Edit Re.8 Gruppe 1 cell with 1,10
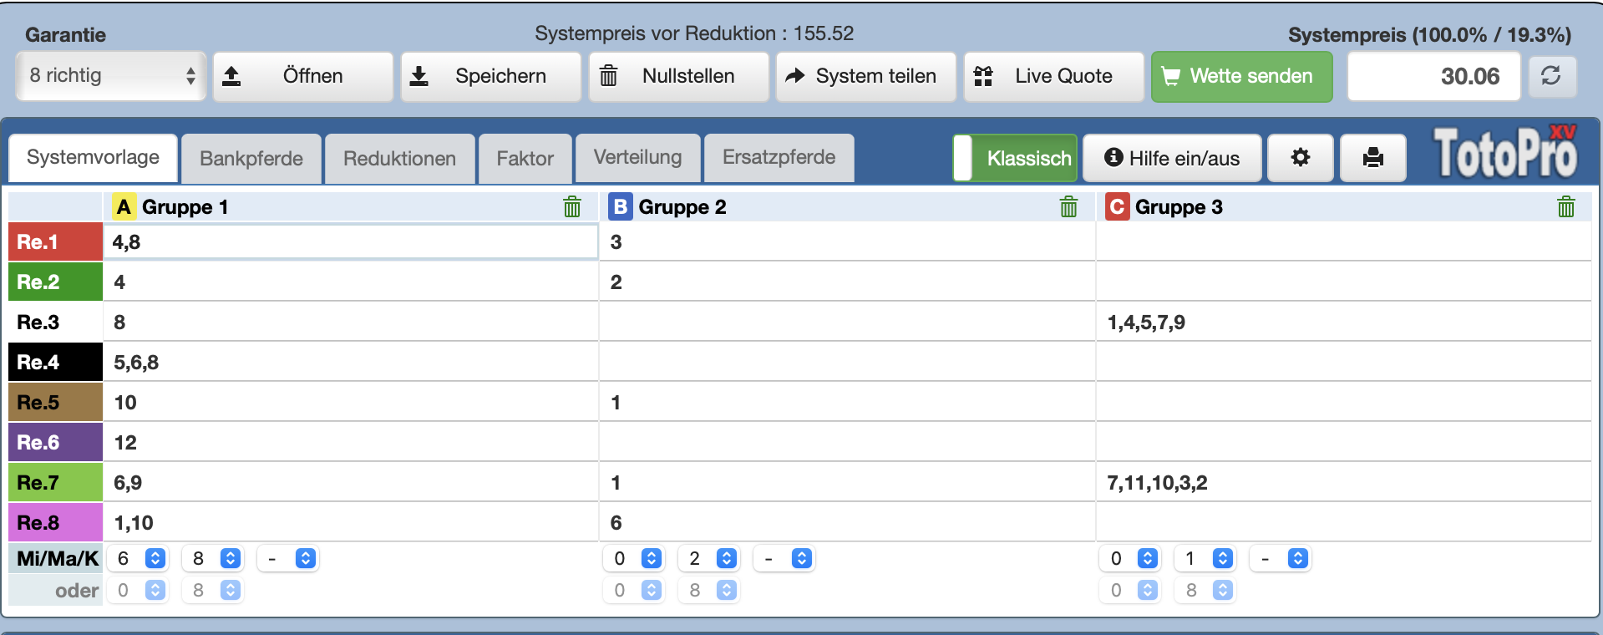The height and width of the screenshot is (635, 1603). [351, 522]
